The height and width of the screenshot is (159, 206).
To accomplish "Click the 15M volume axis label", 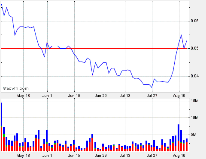I will [x=195, y=101].
